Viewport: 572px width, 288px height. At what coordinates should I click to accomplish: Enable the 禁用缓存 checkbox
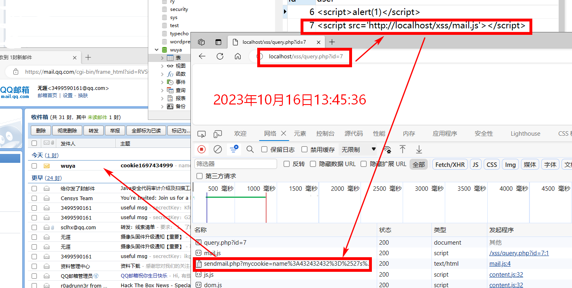pyautogui.click(x=305, y=149)
